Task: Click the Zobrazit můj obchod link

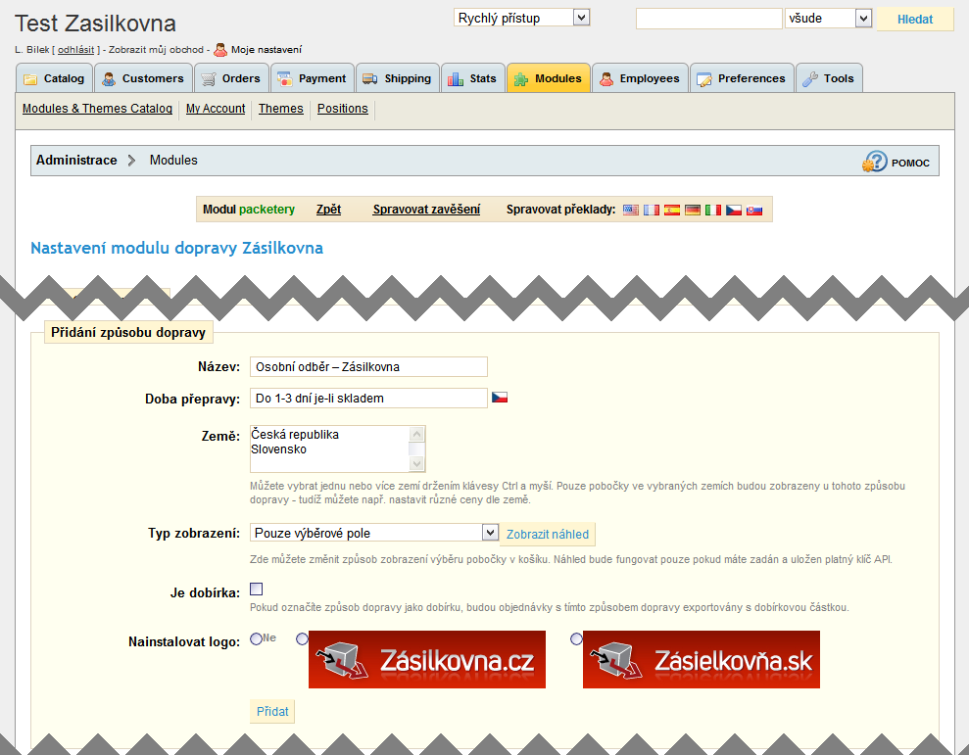Action: tap(157, 49)
